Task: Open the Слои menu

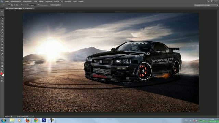Action: click(x=35, y=1)
